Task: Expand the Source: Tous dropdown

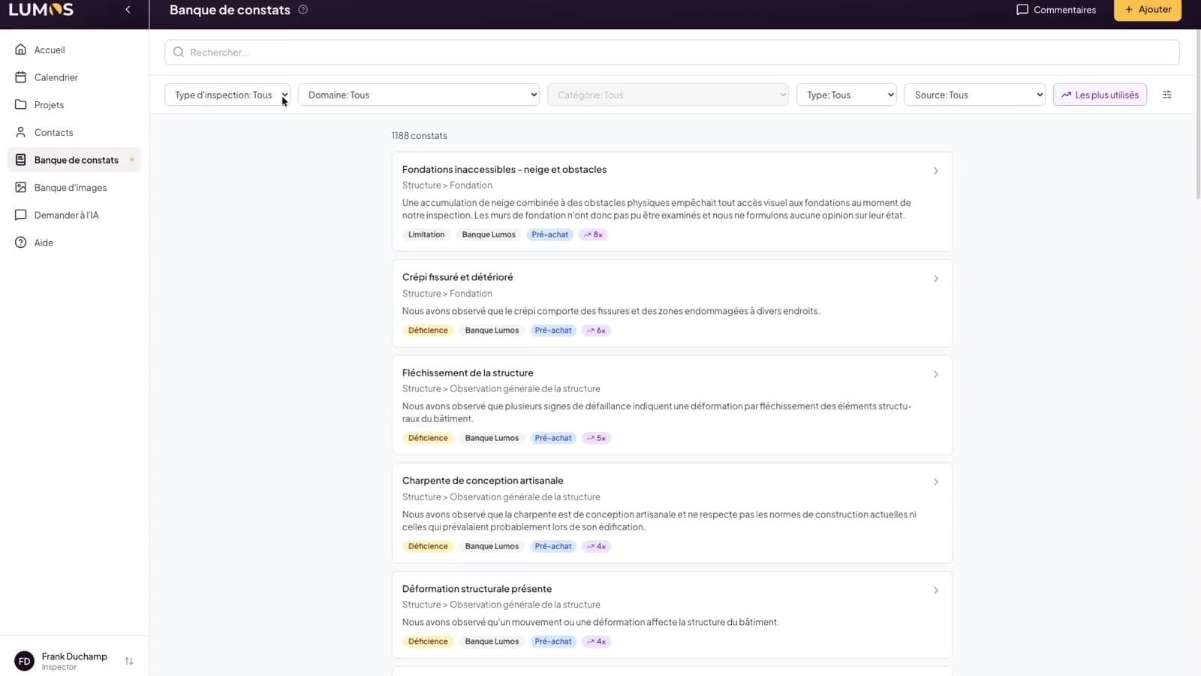Action: pyautogui.click(x=975, y=95)
